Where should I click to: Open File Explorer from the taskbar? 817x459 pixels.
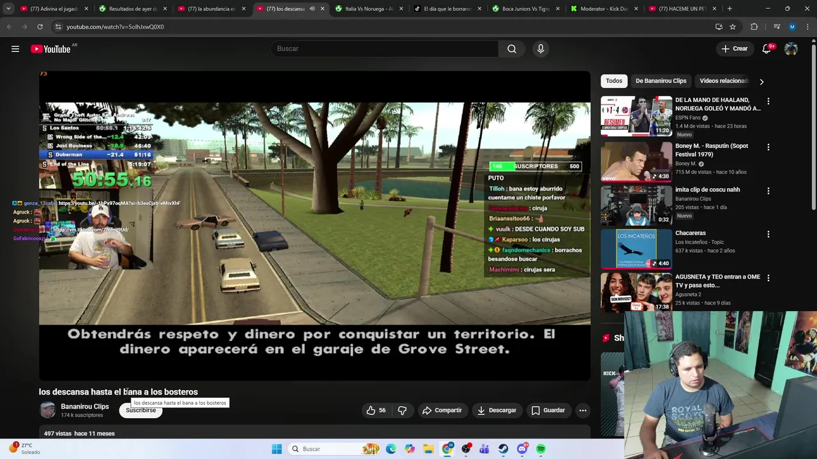coord(428,449)
